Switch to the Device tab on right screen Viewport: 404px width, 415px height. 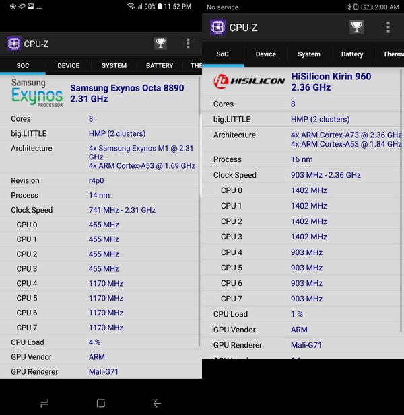tap(266, 54)
